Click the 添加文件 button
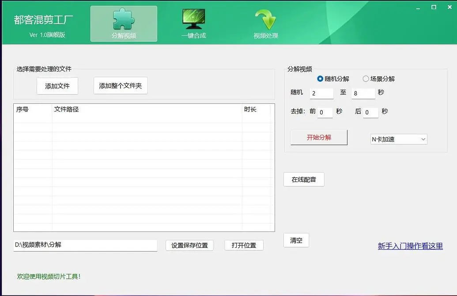The width and height of the screenshot is (457, 296). coord(57,86)
